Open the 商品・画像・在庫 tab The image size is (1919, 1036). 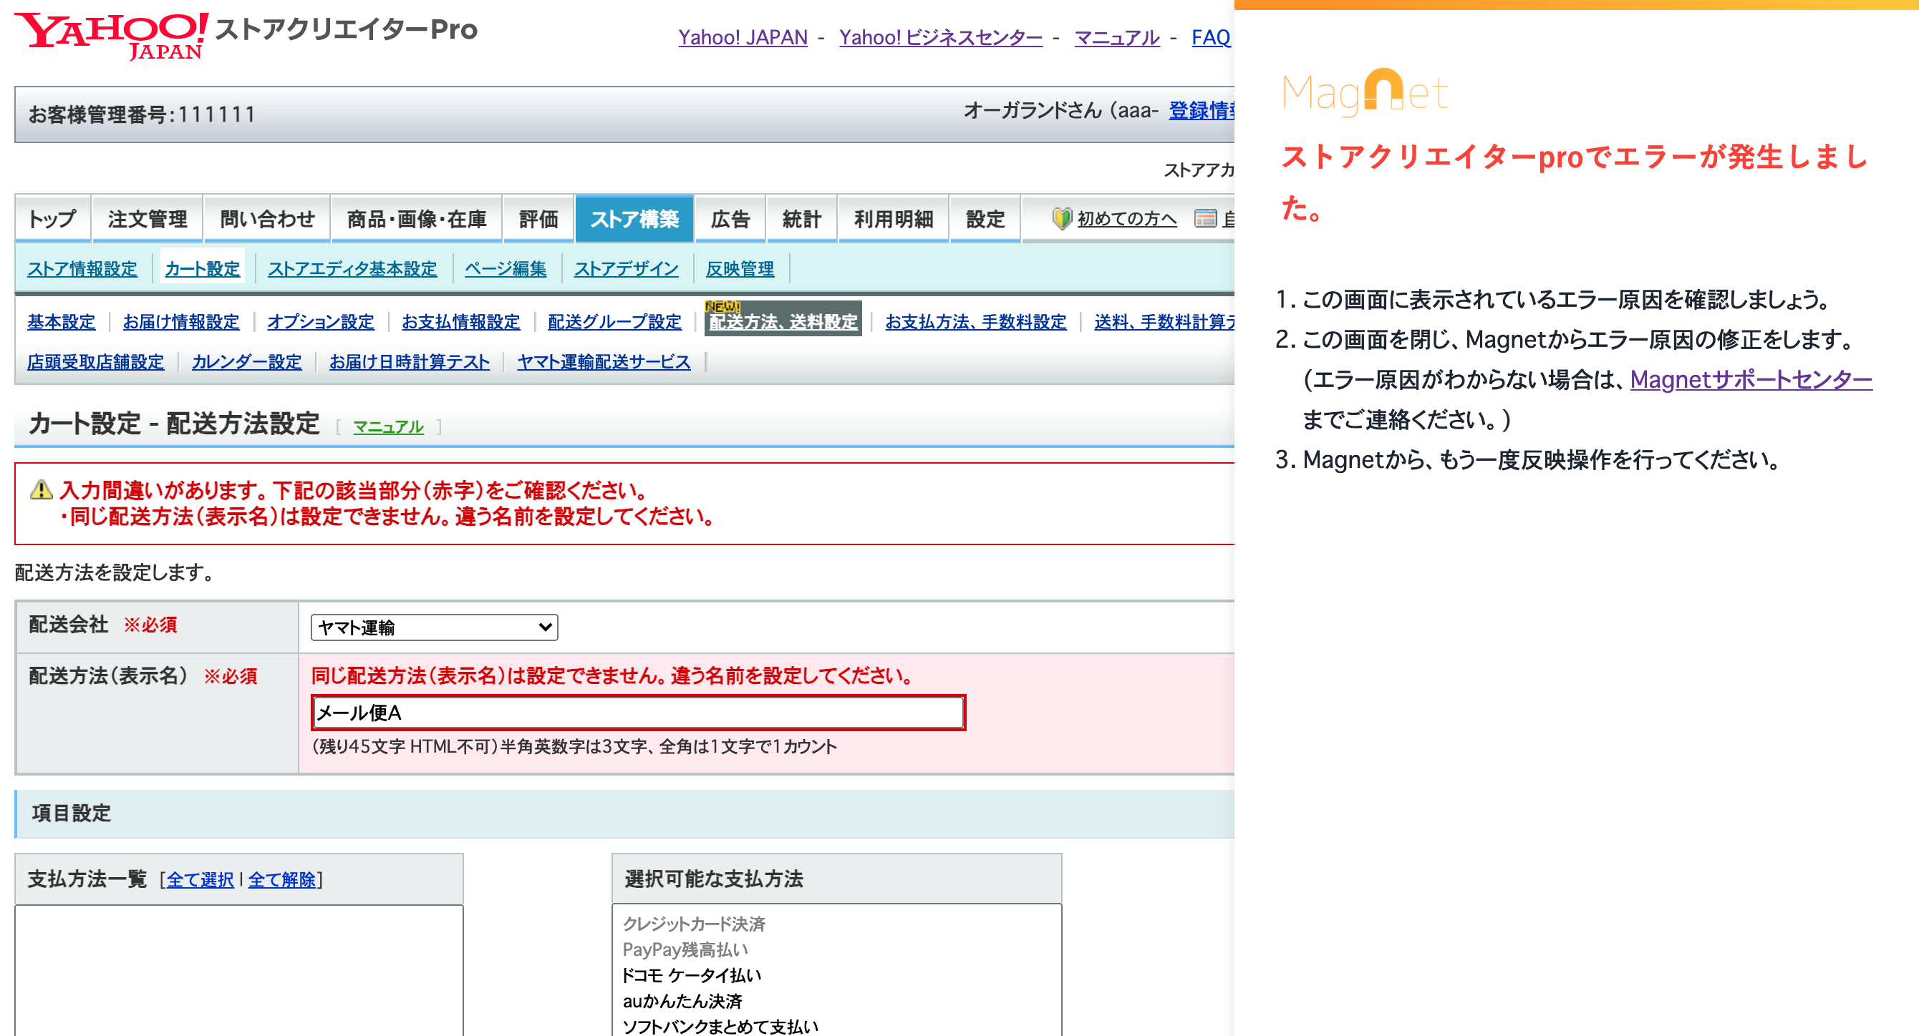click(417, 219)
